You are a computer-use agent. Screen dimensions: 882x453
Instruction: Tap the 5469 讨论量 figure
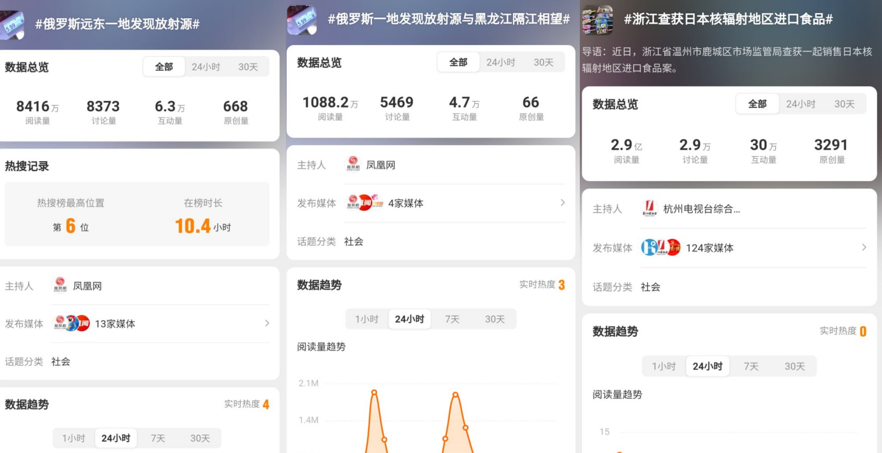pos(397,102)
